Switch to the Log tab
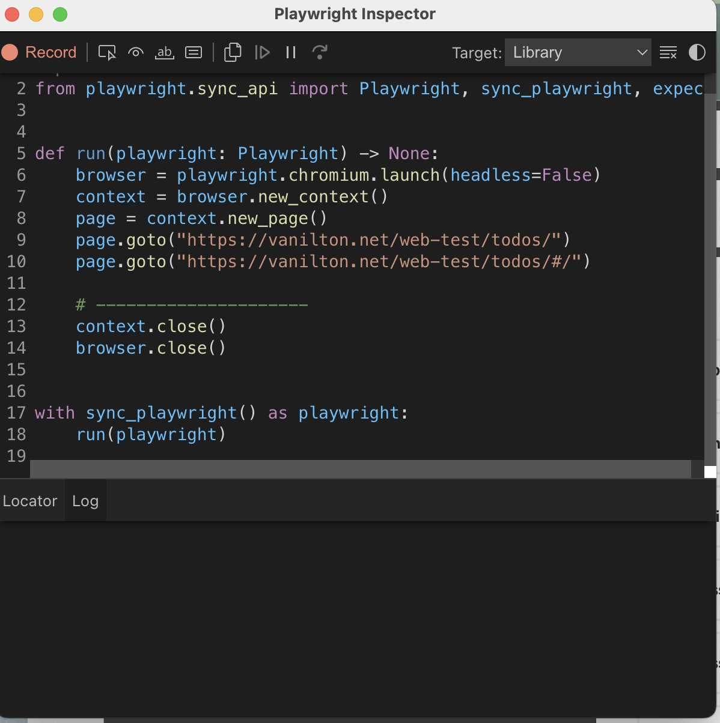This screenshot has width=720, height=723. pyautogui.click(x=85, y=501)
